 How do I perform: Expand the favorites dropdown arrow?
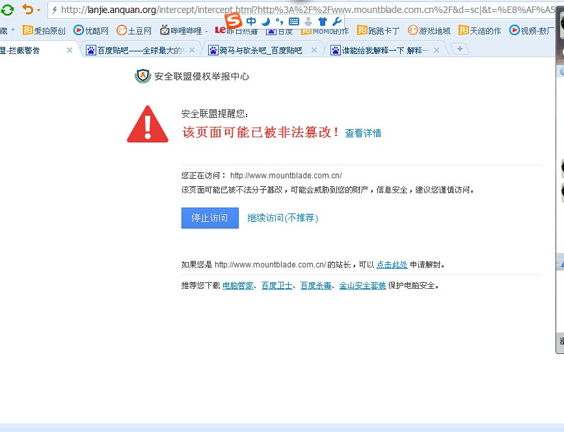13,30
